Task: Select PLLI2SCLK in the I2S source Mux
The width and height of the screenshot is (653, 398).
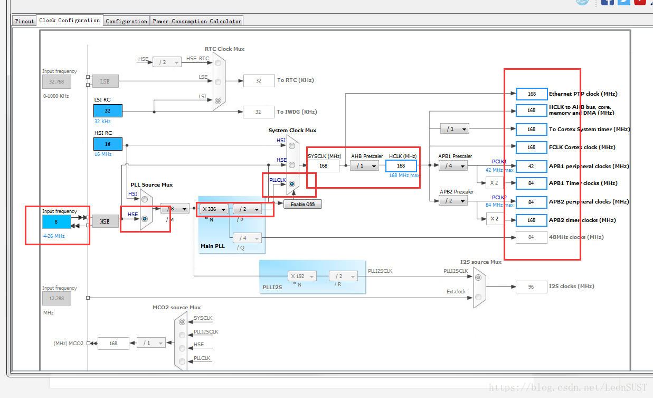Action: pos(478,277)
